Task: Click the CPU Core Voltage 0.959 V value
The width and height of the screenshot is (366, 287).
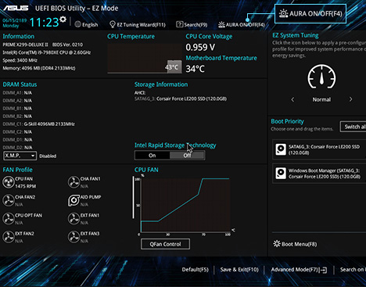Action: (x=200, y=47)
